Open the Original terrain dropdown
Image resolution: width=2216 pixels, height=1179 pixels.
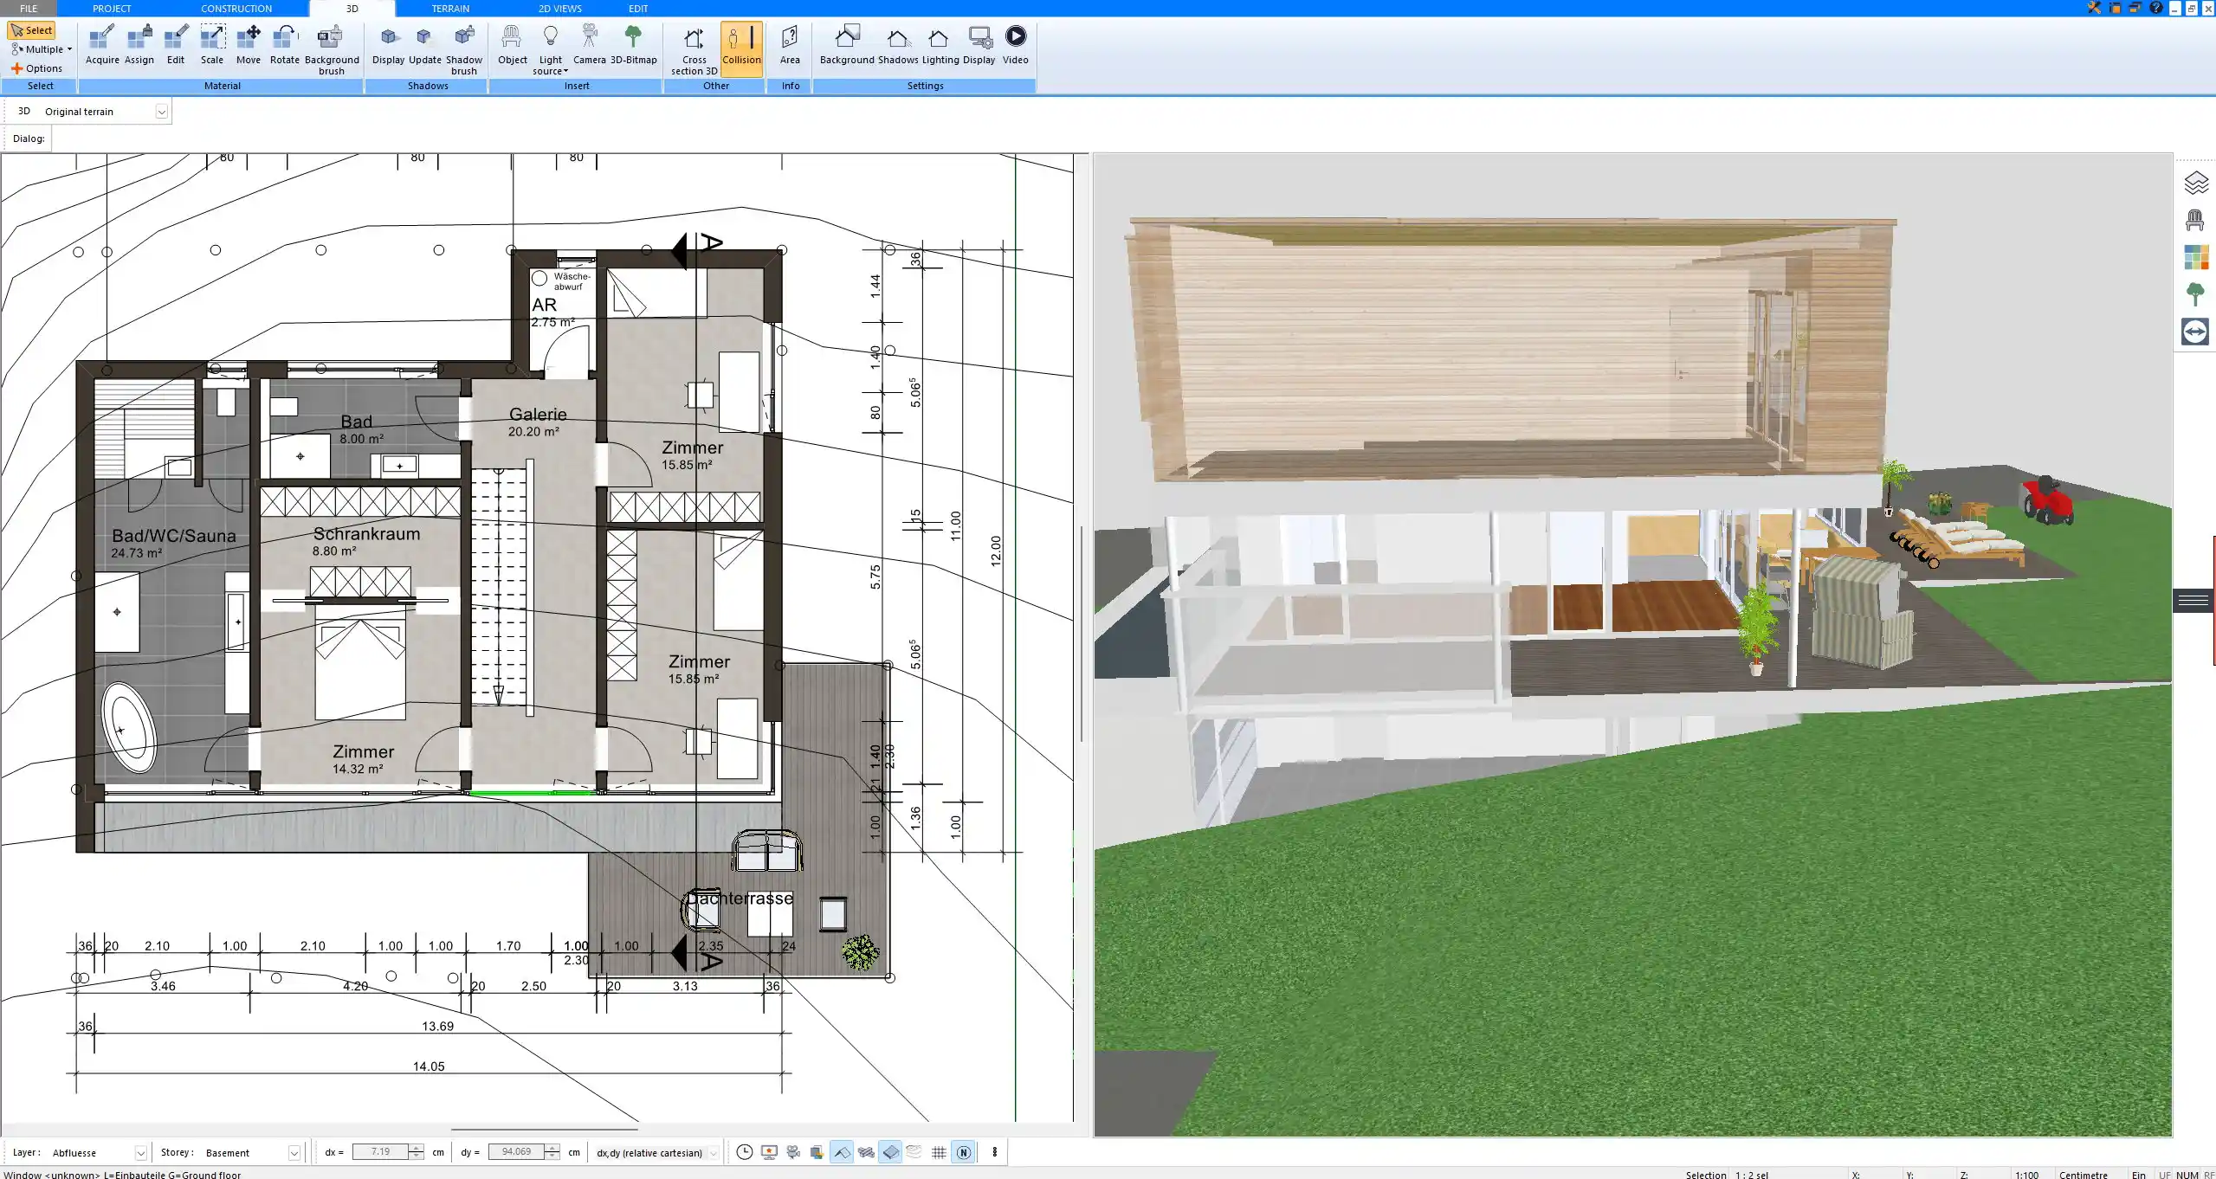tap(163, 111)
